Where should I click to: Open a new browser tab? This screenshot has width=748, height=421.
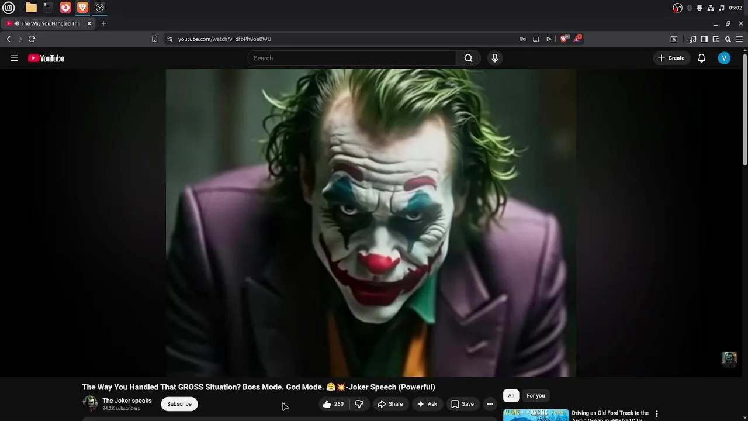(103, 23)
